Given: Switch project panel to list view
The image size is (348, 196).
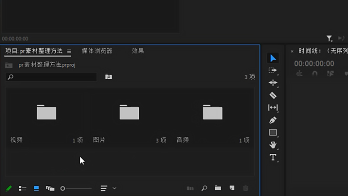Looking at the screenshot, I should [x=22, y=188].
